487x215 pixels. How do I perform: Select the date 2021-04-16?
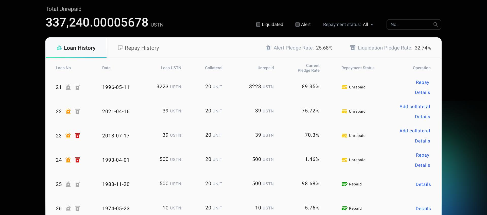pos(116,111)
